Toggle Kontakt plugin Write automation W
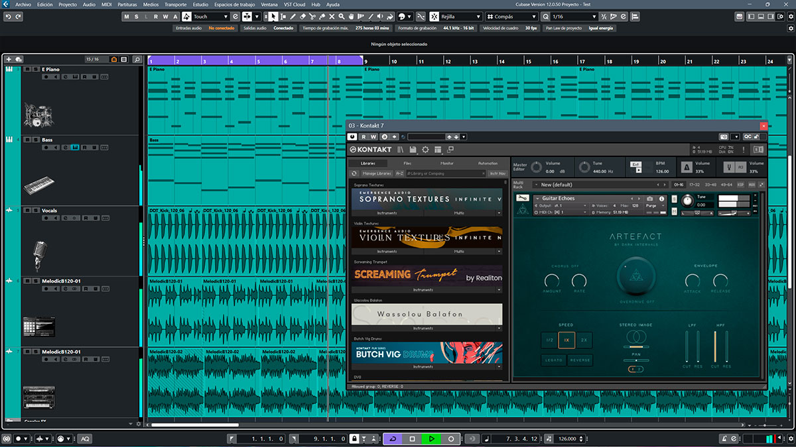796x447 pixels. coord(373,137)
